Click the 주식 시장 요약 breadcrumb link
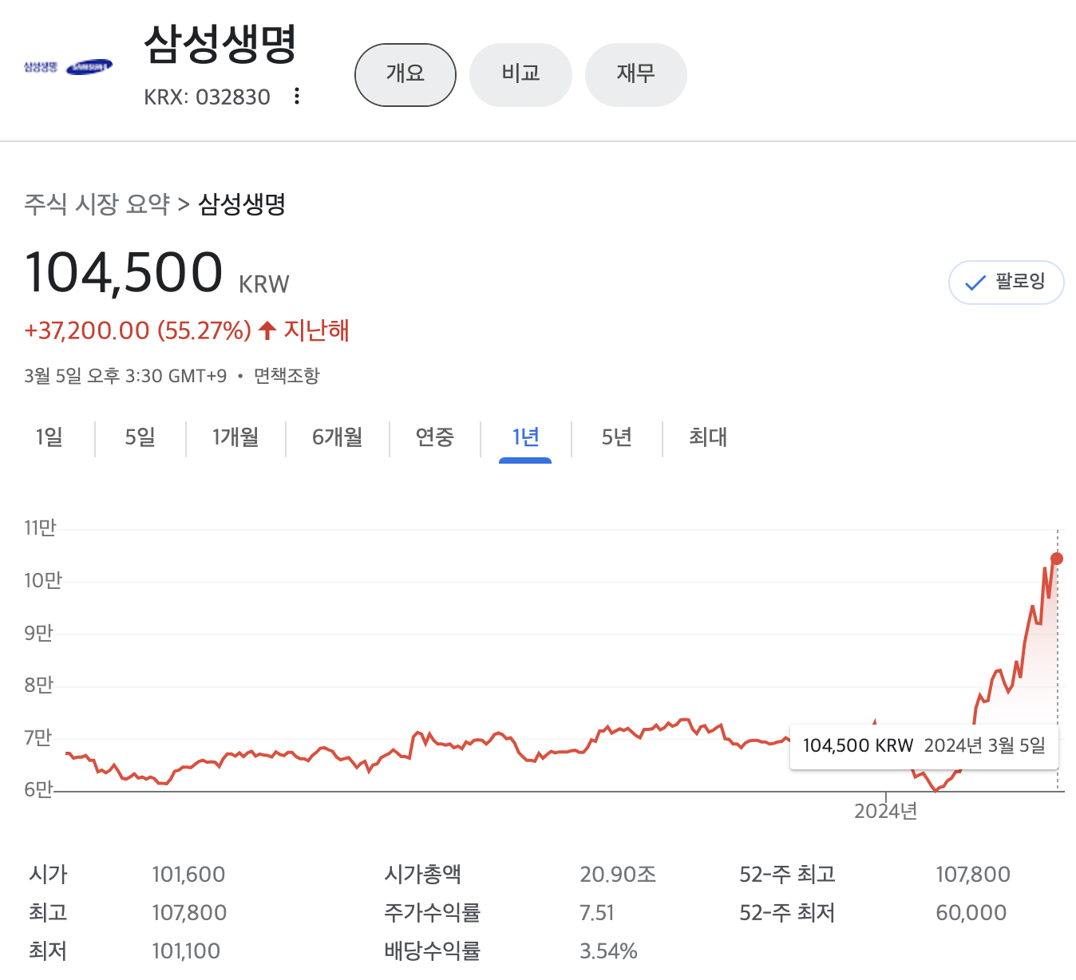The image size is (1076, 980). pos(97,204)
